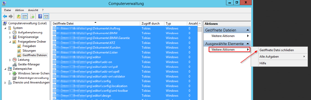This screenshot has height=100, width=311.
Task: Click the file list vertical scrollbar
Action: 199,63
